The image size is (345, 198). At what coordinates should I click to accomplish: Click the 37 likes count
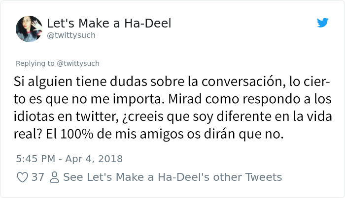pos(37,177)
